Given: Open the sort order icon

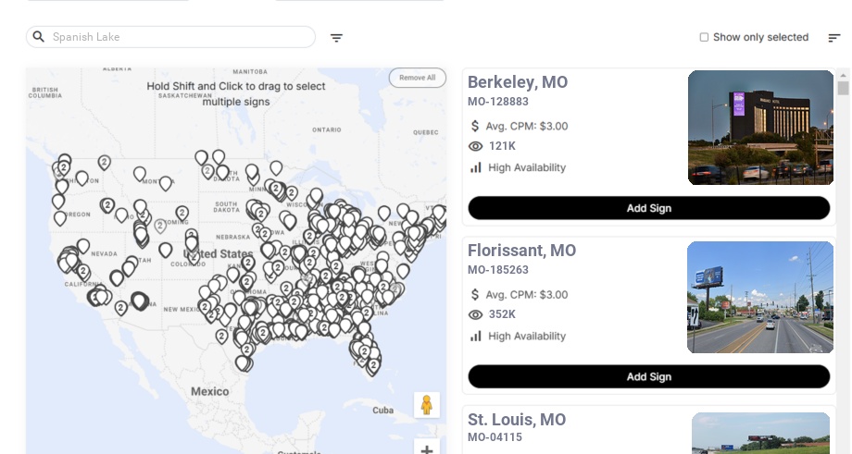Looking at the screenshot, I should pos(833,38).
